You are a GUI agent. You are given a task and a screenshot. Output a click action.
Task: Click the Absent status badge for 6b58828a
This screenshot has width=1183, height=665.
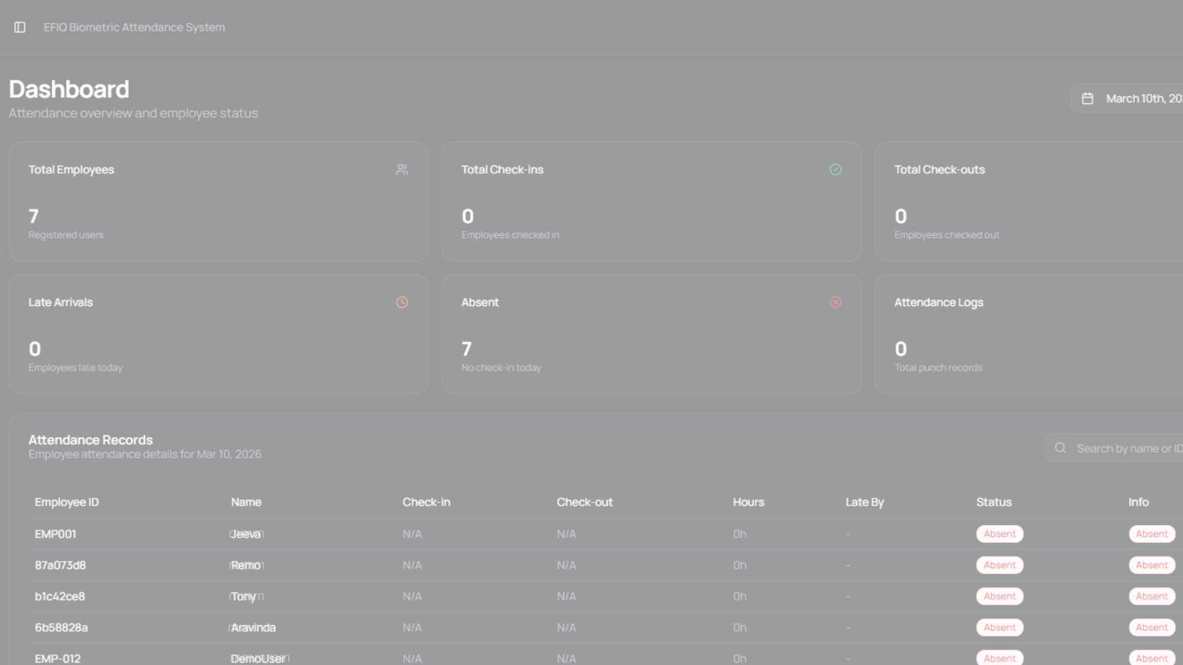(x=999, y=627)
